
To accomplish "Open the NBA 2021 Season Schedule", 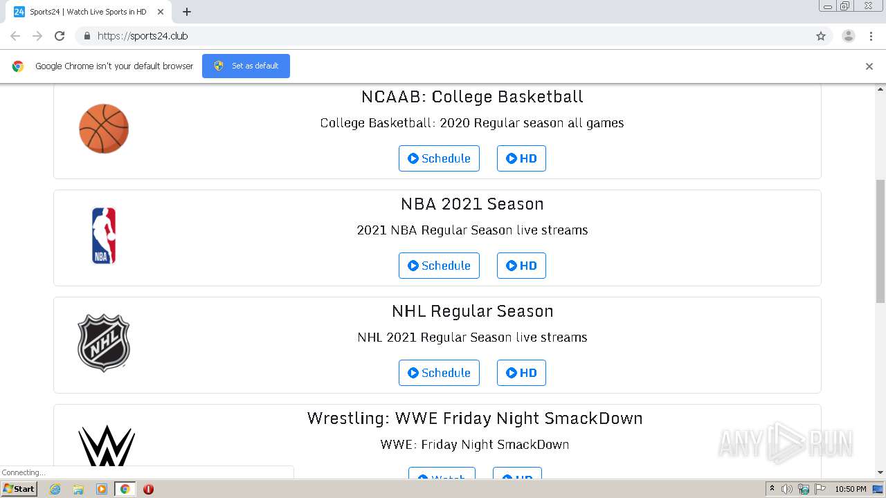I will pos(439,266).
